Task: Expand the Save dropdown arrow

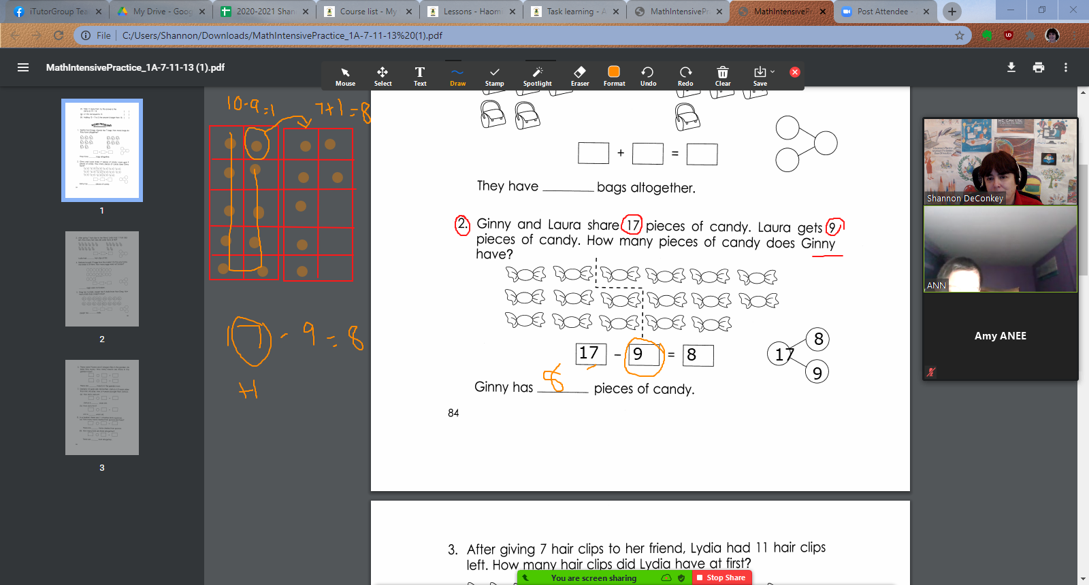Action: click(x=773, y=71)
